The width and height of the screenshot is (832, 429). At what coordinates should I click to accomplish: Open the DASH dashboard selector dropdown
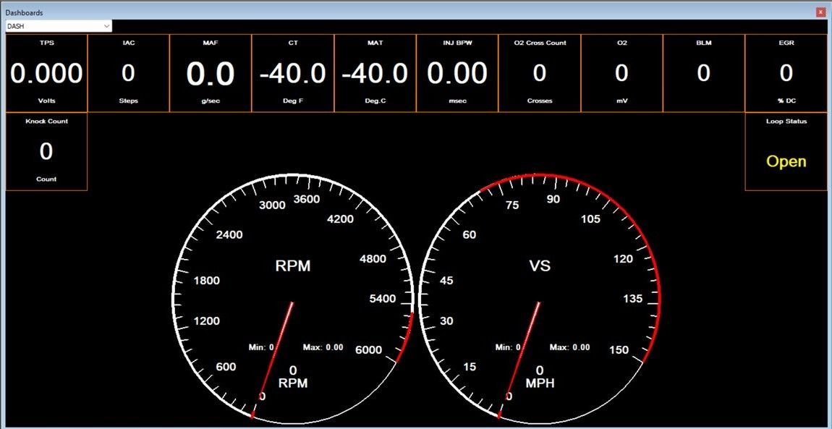point(106,26)
